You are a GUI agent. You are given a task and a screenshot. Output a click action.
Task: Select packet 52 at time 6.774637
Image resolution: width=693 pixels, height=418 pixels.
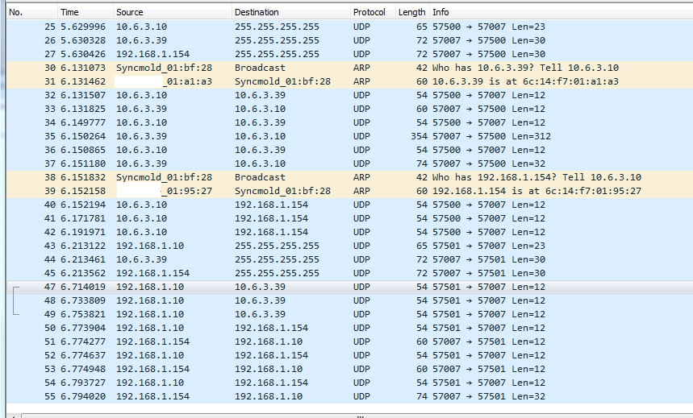pyautogui.click(x=349, y=355)
